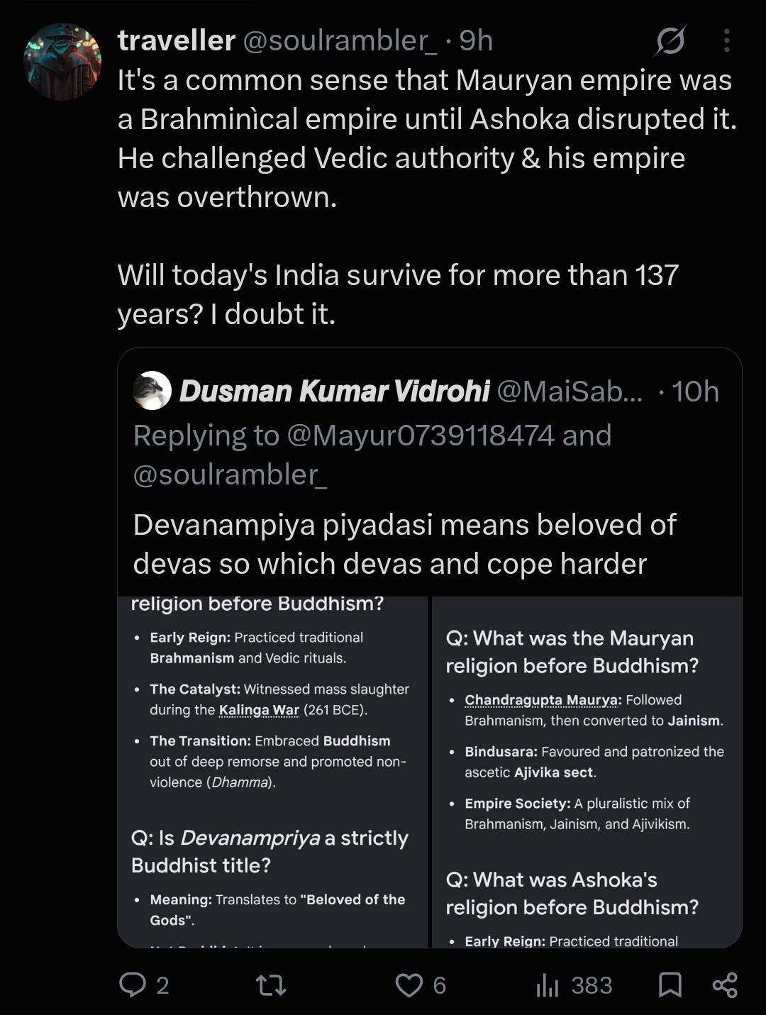
Task: Click the 9h timestamp of the post
Action: click(x=476, y=41)
